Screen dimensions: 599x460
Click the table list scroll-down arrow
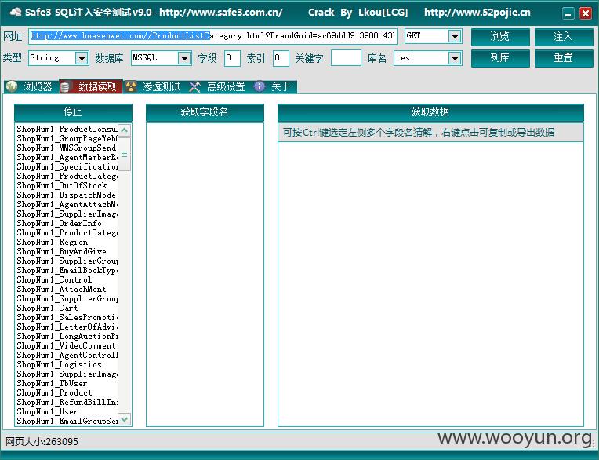click(125, 419)
